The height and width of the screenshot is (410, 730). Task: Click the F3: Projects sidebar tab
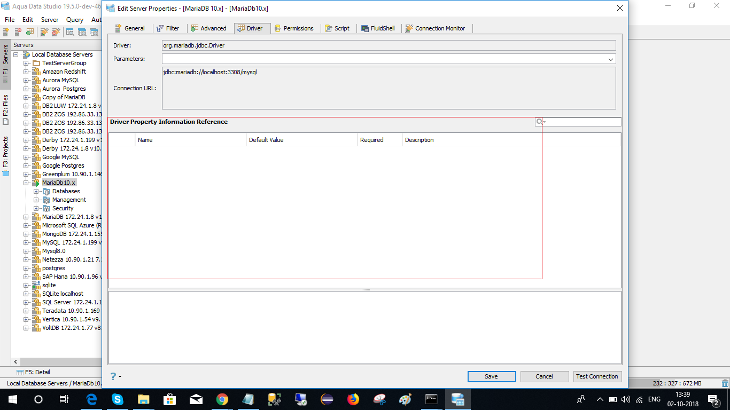tap(5, 156)
